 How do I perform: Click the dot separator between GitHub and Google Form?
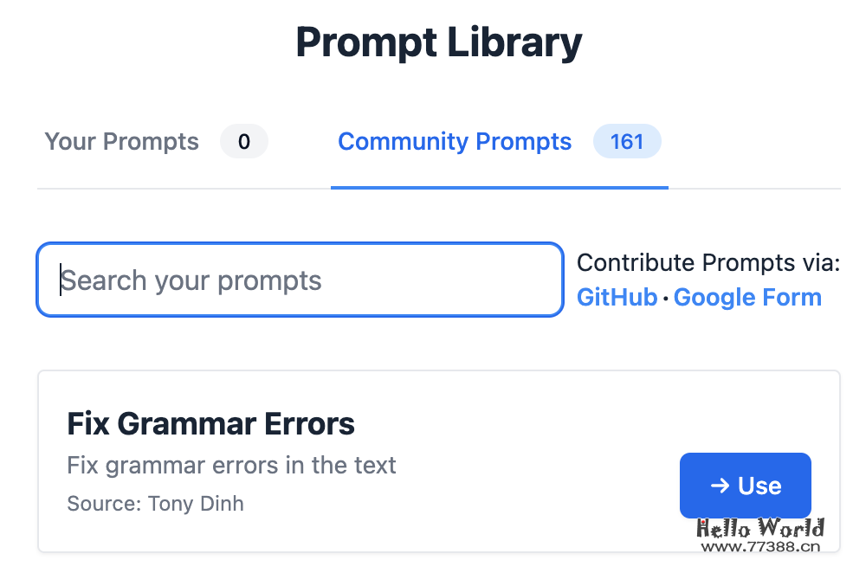tap(665, 299)
